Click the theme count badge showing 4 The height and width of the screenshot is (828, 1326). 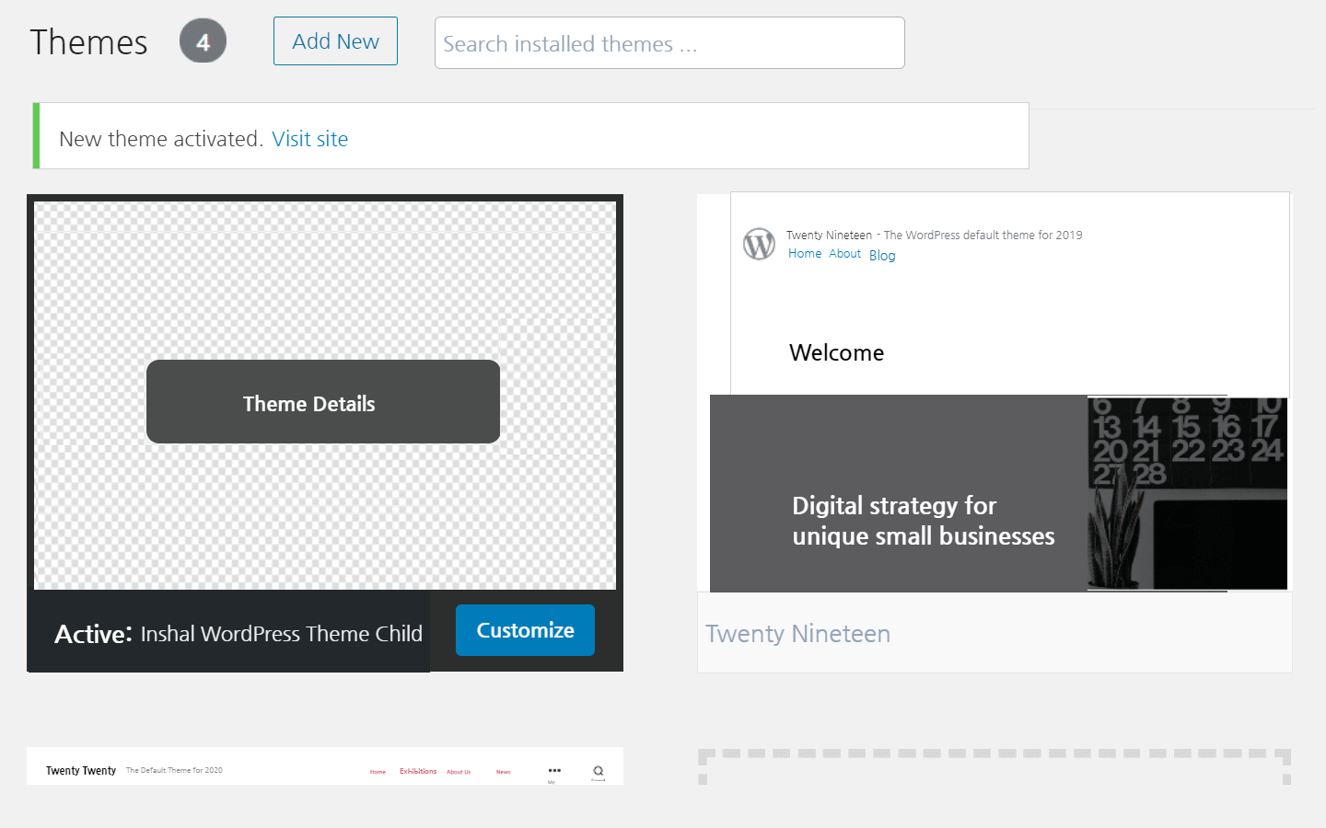[203, 41]
